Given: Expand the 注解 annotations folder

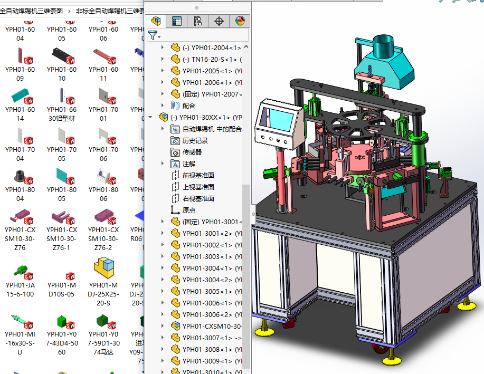Looking at the screenshot, I should tap(163, 164).
